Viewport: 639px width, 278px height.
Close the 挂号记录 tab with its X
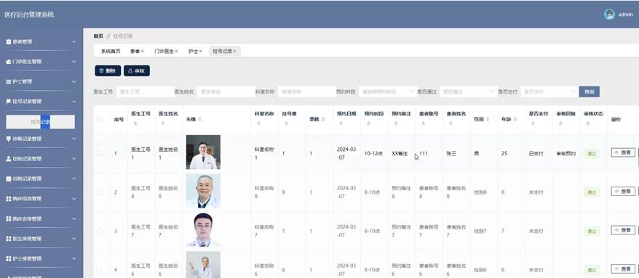235,52
